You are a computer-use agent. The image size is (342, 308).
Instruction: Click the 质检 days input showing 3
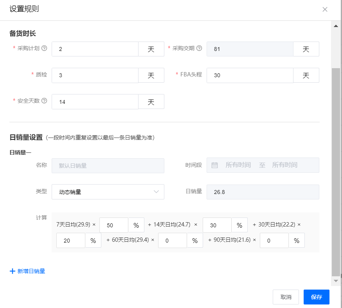[95, 75]
